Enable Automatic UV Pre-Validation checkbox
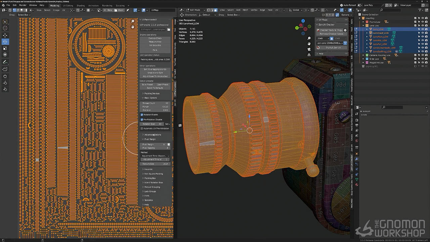This screenshot has width=430, height=242. coord(142,128)
